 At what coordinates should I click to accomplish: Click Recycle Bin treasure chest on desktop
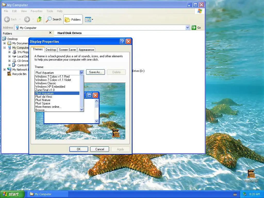tap(251, 174)
